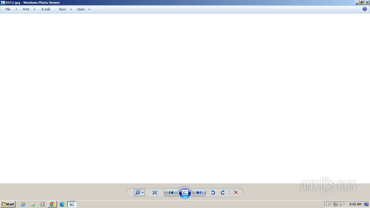
Task: Expand the Print dropdown arrow
Action: [34, 9]
